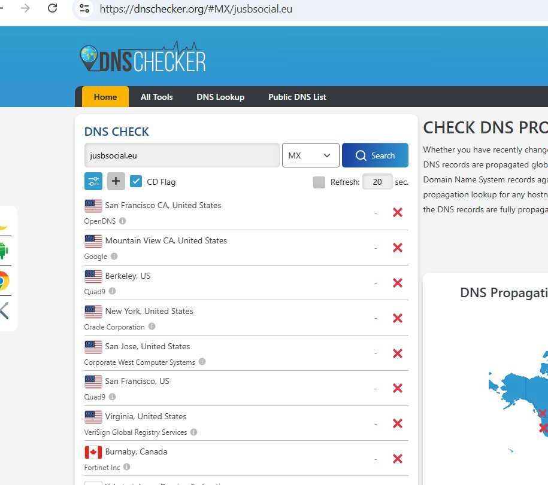Click the jusbsocial.eu domain input field

[181, 155]
